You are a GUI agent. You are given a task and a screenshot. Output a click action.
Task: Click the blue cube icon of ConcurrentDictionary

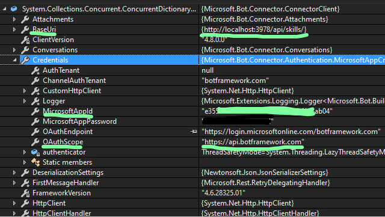14,9
